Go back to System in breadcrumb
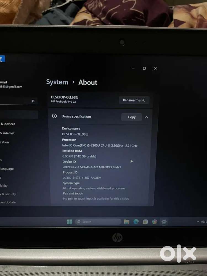Screen dimensions: 207x276 (x=57, y=82)
